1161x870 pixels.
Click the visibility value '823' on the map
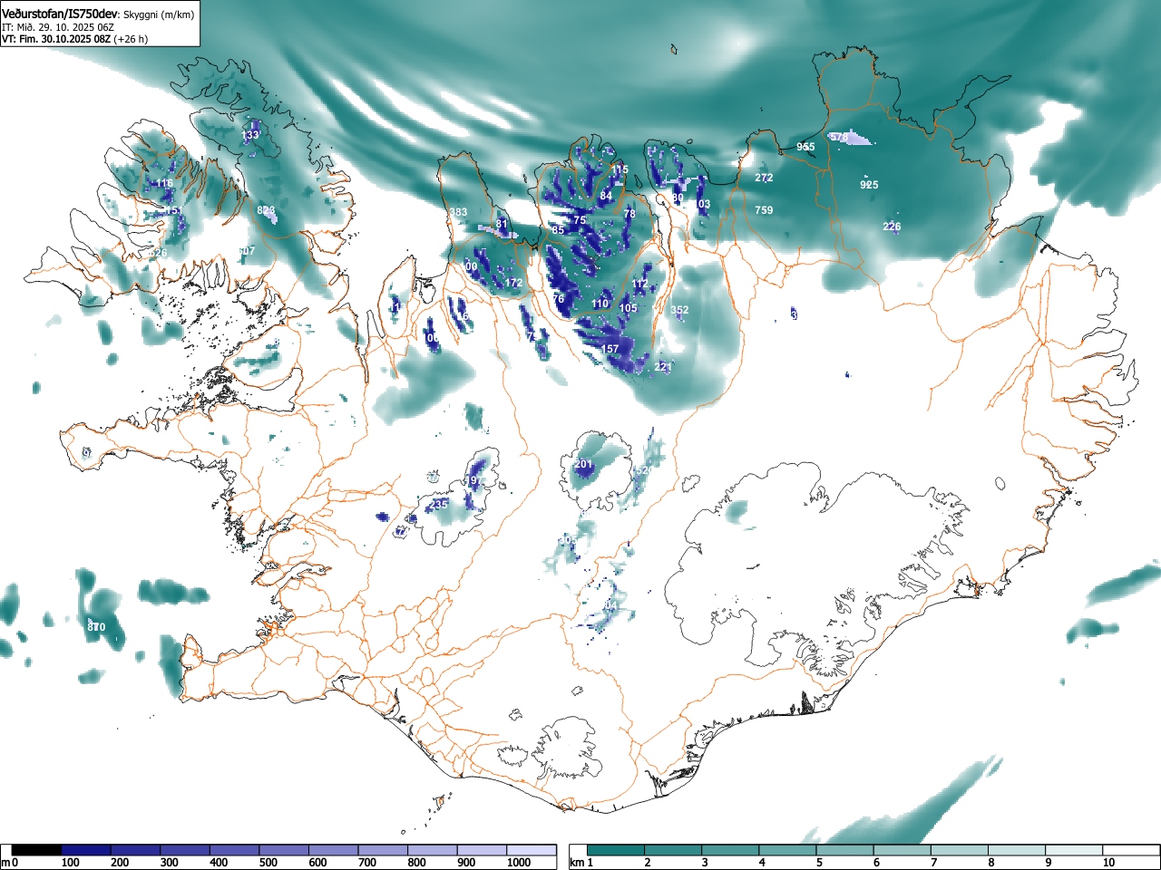[x=266, y=210]
